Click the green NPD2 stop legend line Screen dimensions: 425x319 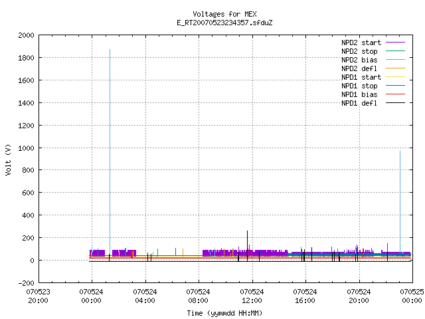point(395,51)
